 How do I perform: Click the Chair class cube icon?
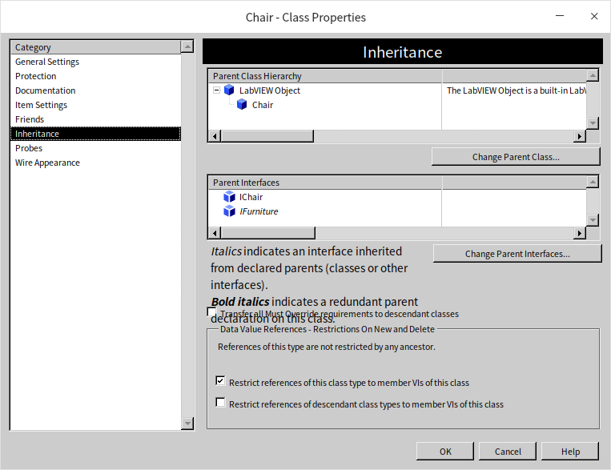pos(242,105)
